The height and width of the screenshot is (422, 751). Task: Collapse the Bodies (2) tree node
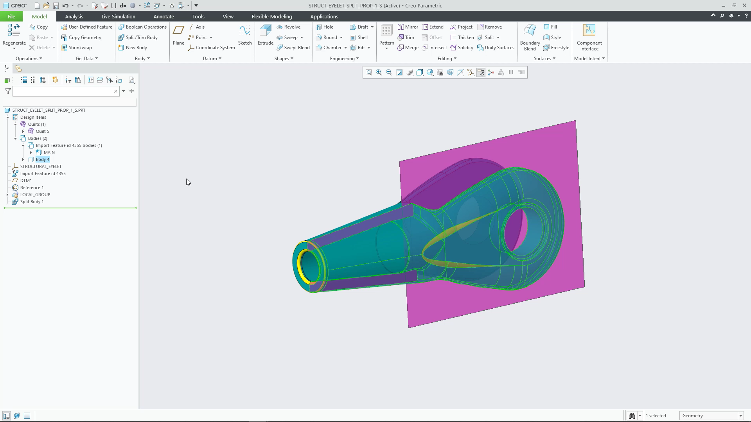click(15, 138)
